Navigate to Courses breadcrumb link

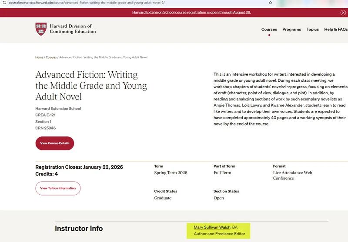pyautogui.click(x=51, y=57)
